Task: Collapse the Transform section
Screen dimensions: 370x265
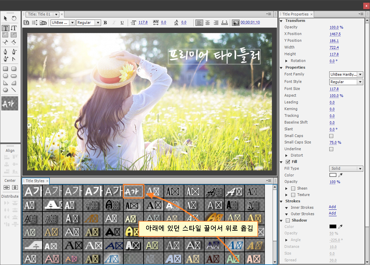Action: (281, 21)
